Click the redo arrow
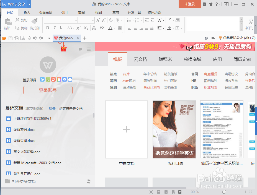 coord(41,38)
